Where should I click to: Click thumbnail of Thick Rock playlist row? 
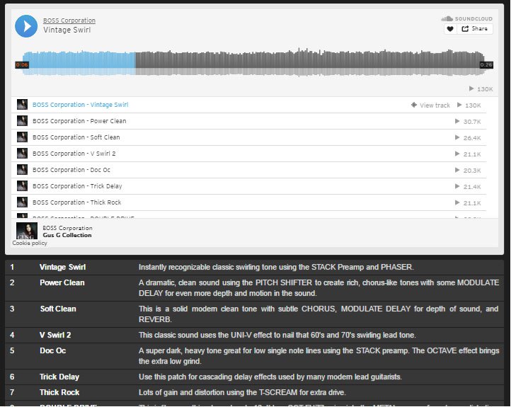pos(22,202)
